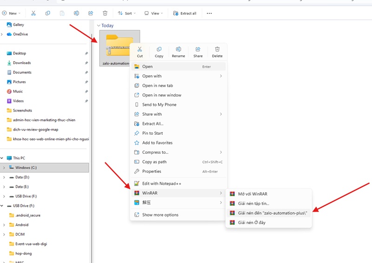Collapse the Today group
The width and height of the screenshot is (372, 263).
tap(99, 26)
